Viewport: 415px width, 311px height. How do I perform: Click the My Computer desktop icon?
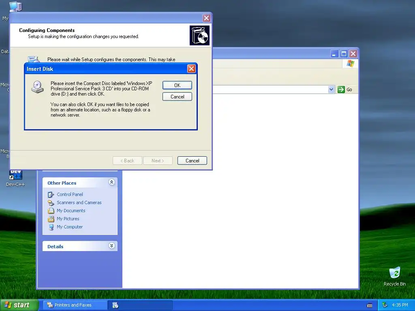(x=15, y=6)
